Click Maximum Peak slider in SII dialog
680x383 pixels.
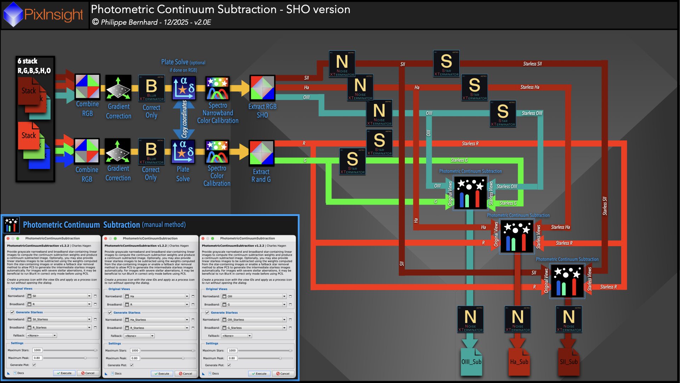click(x=85, y=358)
